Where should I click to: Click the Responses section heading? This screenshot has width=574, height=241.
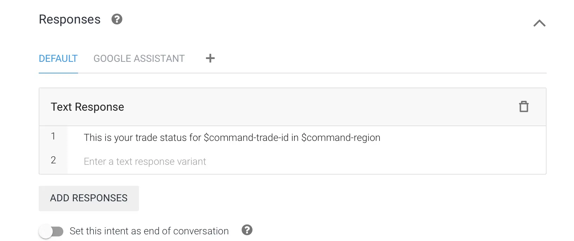tap(70, 20)
